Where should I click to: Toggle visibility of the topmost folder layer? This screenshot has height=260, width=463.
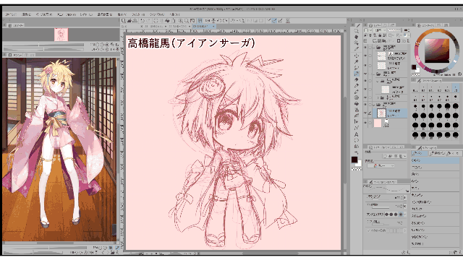(x=365, y=47)
